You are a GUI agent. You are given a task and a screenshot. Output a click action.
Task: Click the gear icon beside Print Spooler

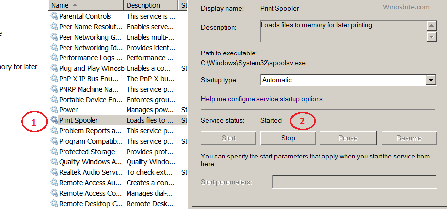coord(54,120)
